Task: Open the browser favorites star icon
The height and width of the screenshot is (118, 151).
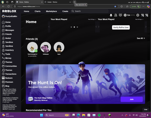Action: (127, 6)
